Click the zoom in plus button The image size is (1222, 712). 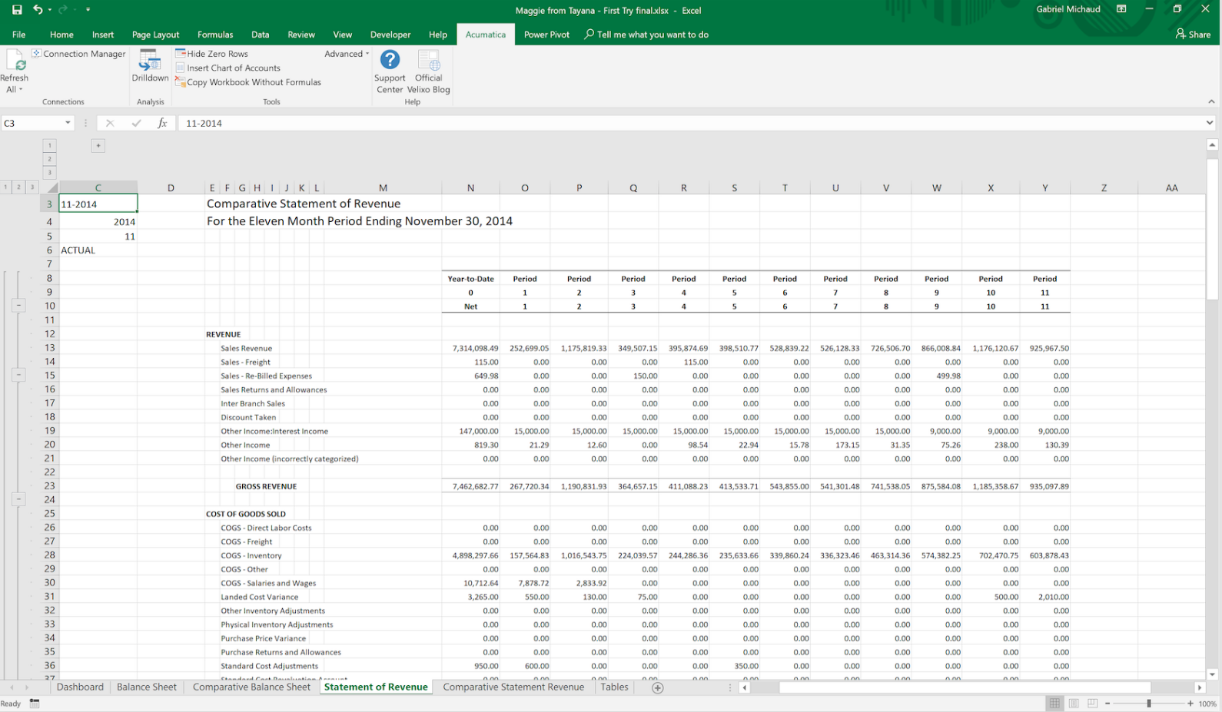pyautogui.click(x=1190, y=704)
